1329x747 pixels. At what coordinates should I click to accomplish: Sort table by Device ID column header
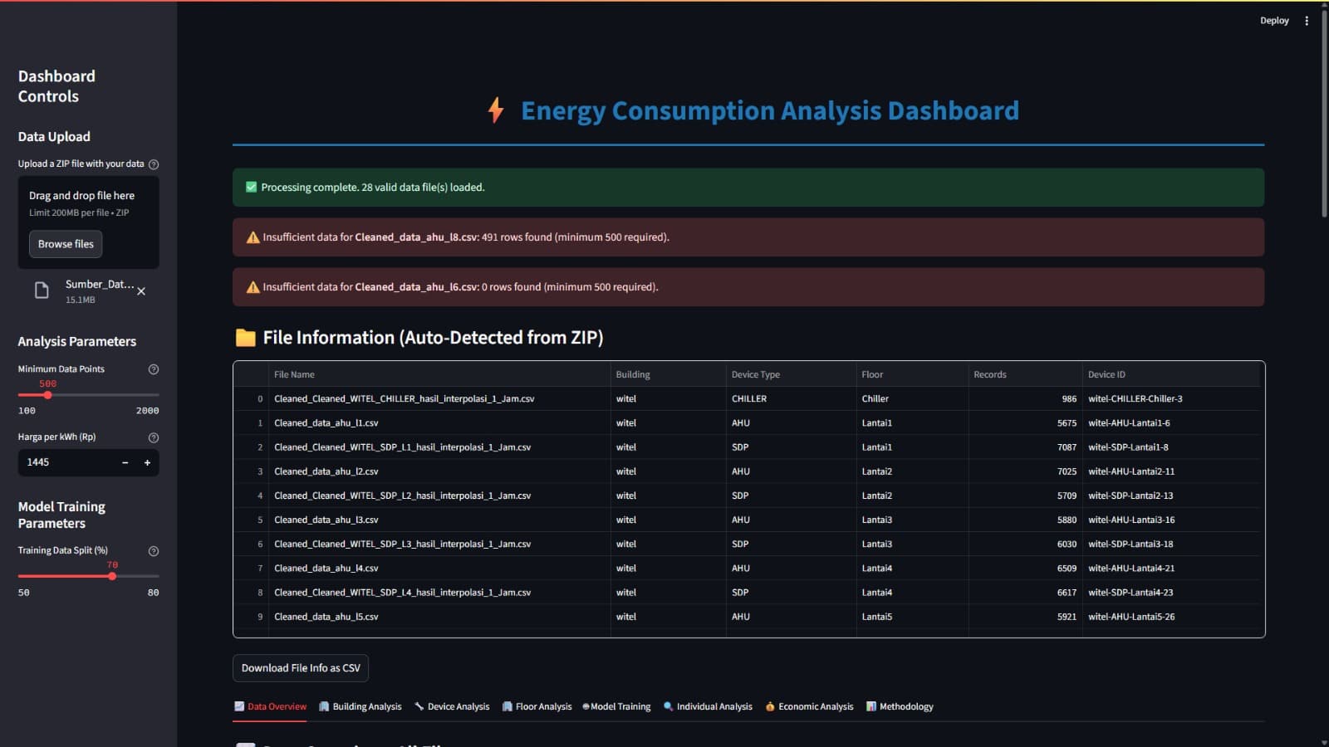[x=1171, y=374]
